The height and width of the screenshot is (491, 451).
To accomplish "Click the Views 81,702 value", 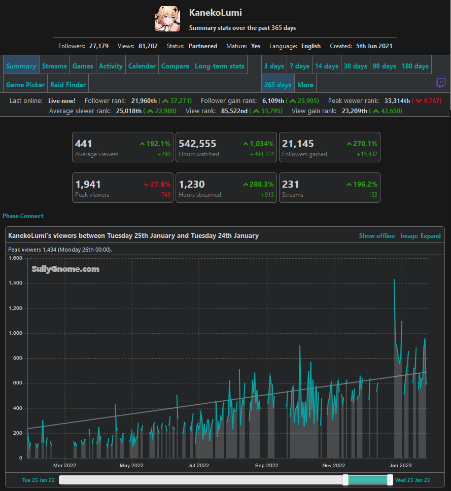I will coord(148,46).
